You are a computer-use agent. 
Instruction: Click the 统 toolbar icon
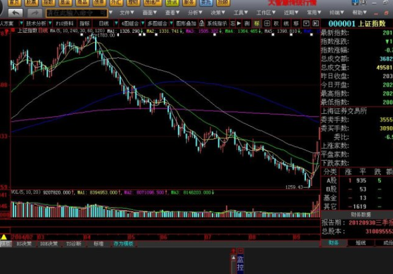pyautogui.click(x=286, y=23)
